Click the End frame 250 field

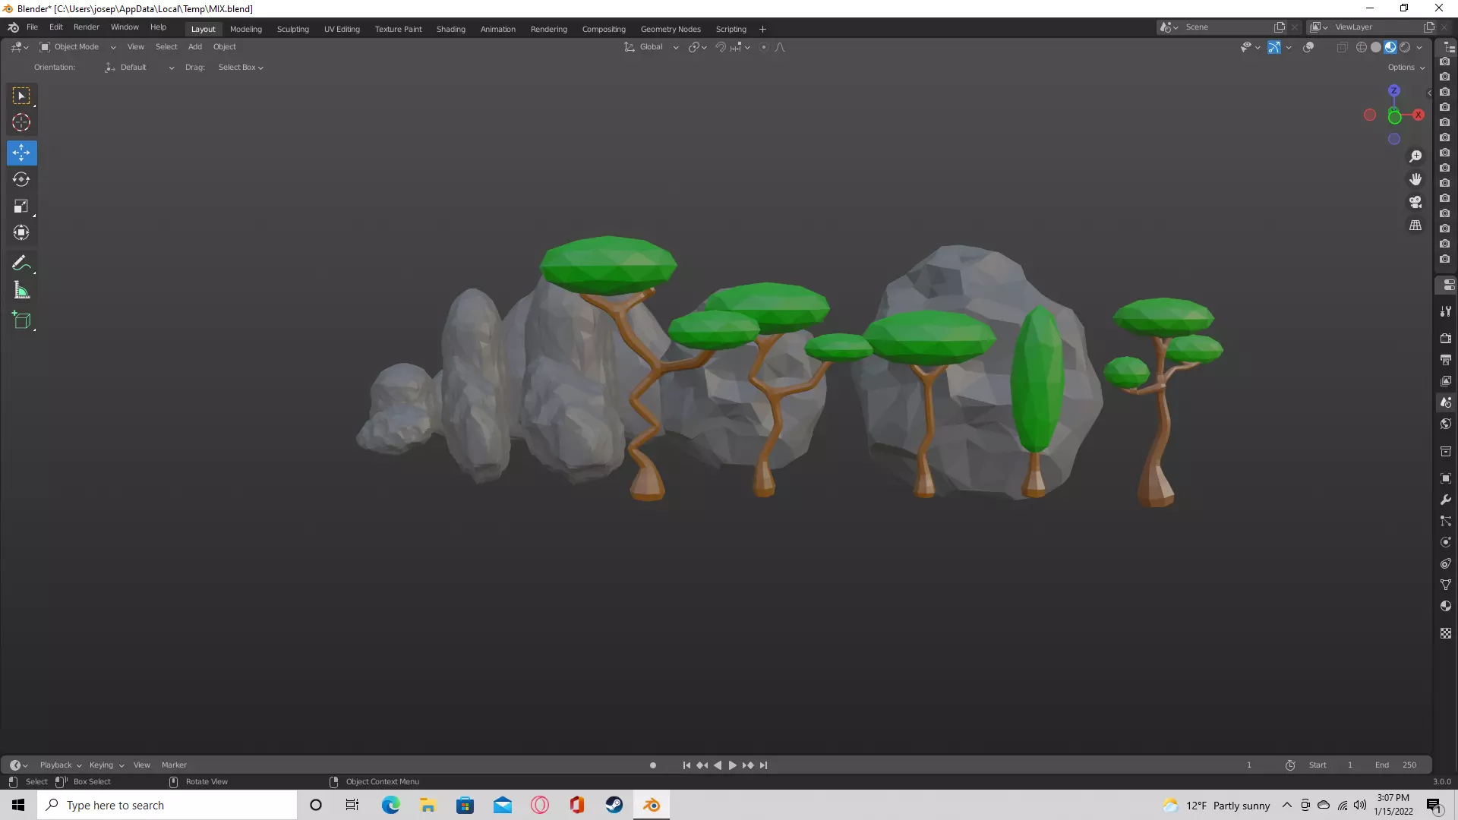1396,765
